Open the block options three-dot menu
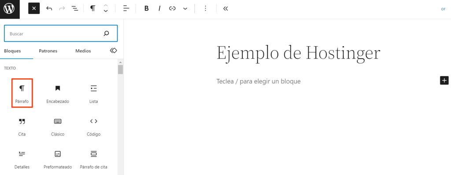Image resolution: width=451 pixels, height=175 pixels. click(x=205, y=9)
